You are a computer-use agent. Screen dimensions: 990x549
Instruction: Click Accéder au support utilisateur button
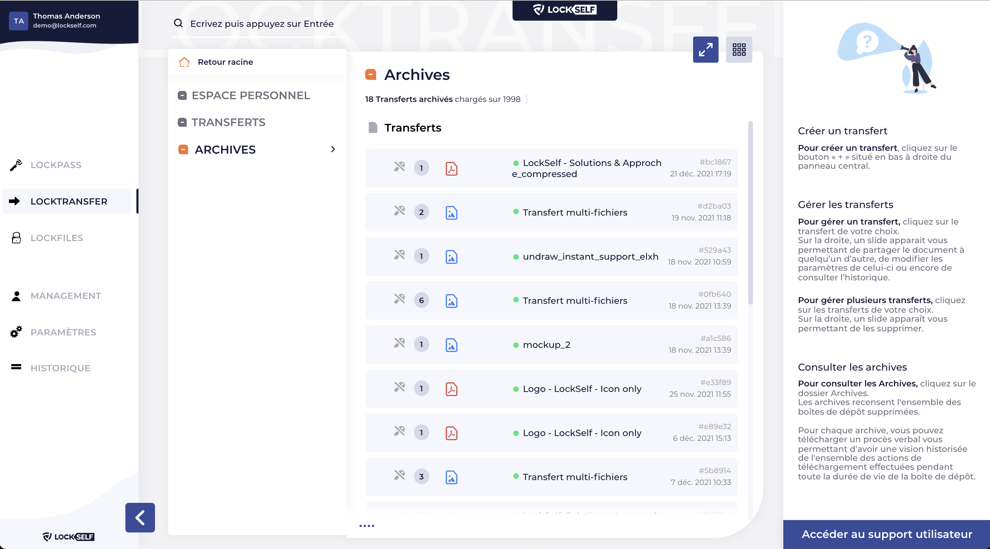tap(886, 535)
